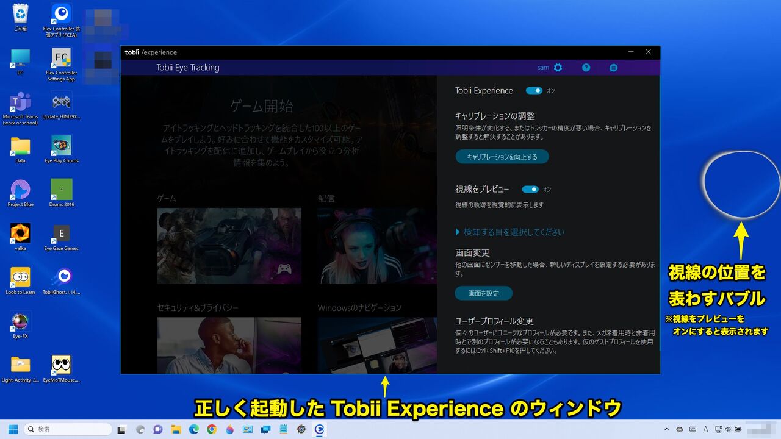Open network display tray icon
Screen dimensions: 781x439
(718, 429)
